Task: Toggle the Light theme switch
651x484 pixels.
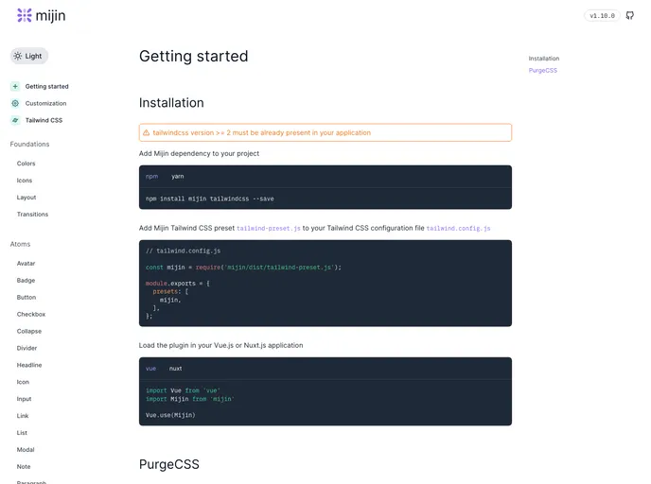Action: tap(28, 56)
